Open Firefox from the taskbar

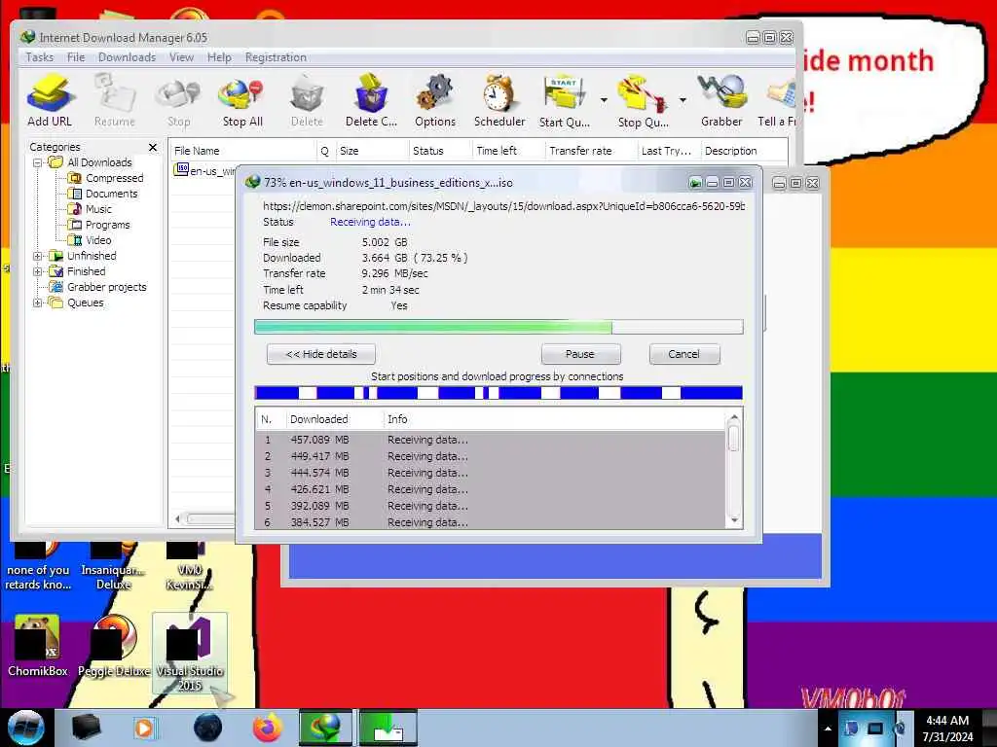[x=268, y=728]
